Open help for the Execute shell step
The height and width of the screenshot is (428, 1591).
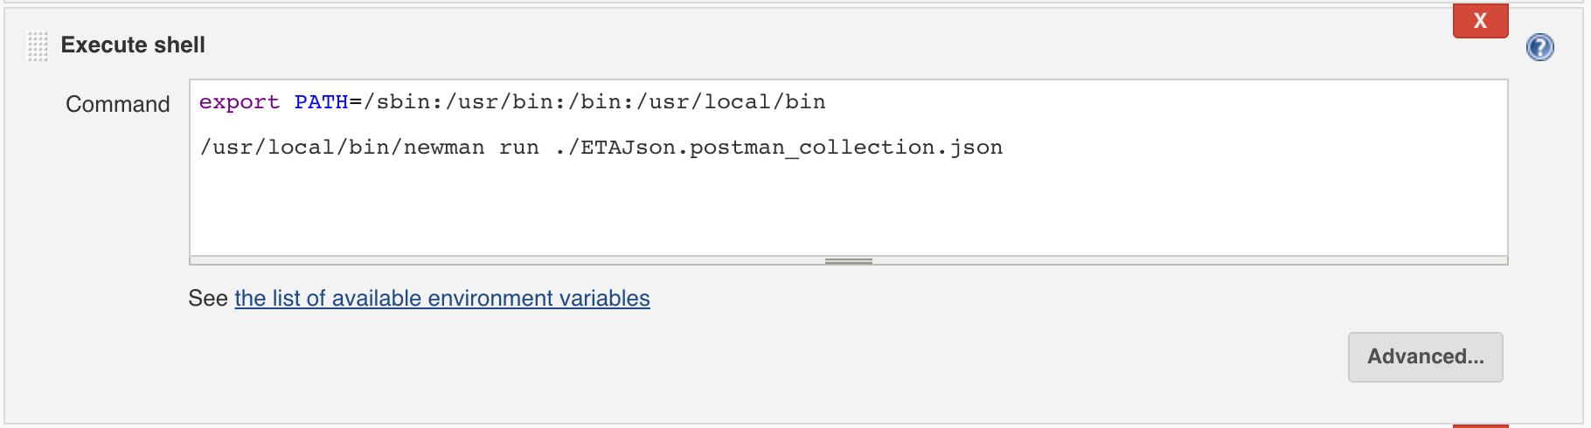click(x=1539, y=47)
